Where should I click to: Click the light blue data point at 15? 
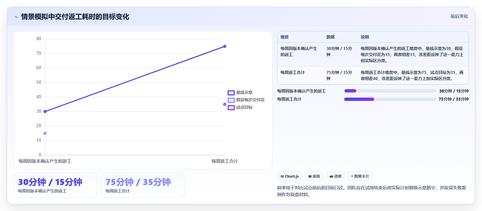(45, 133)
